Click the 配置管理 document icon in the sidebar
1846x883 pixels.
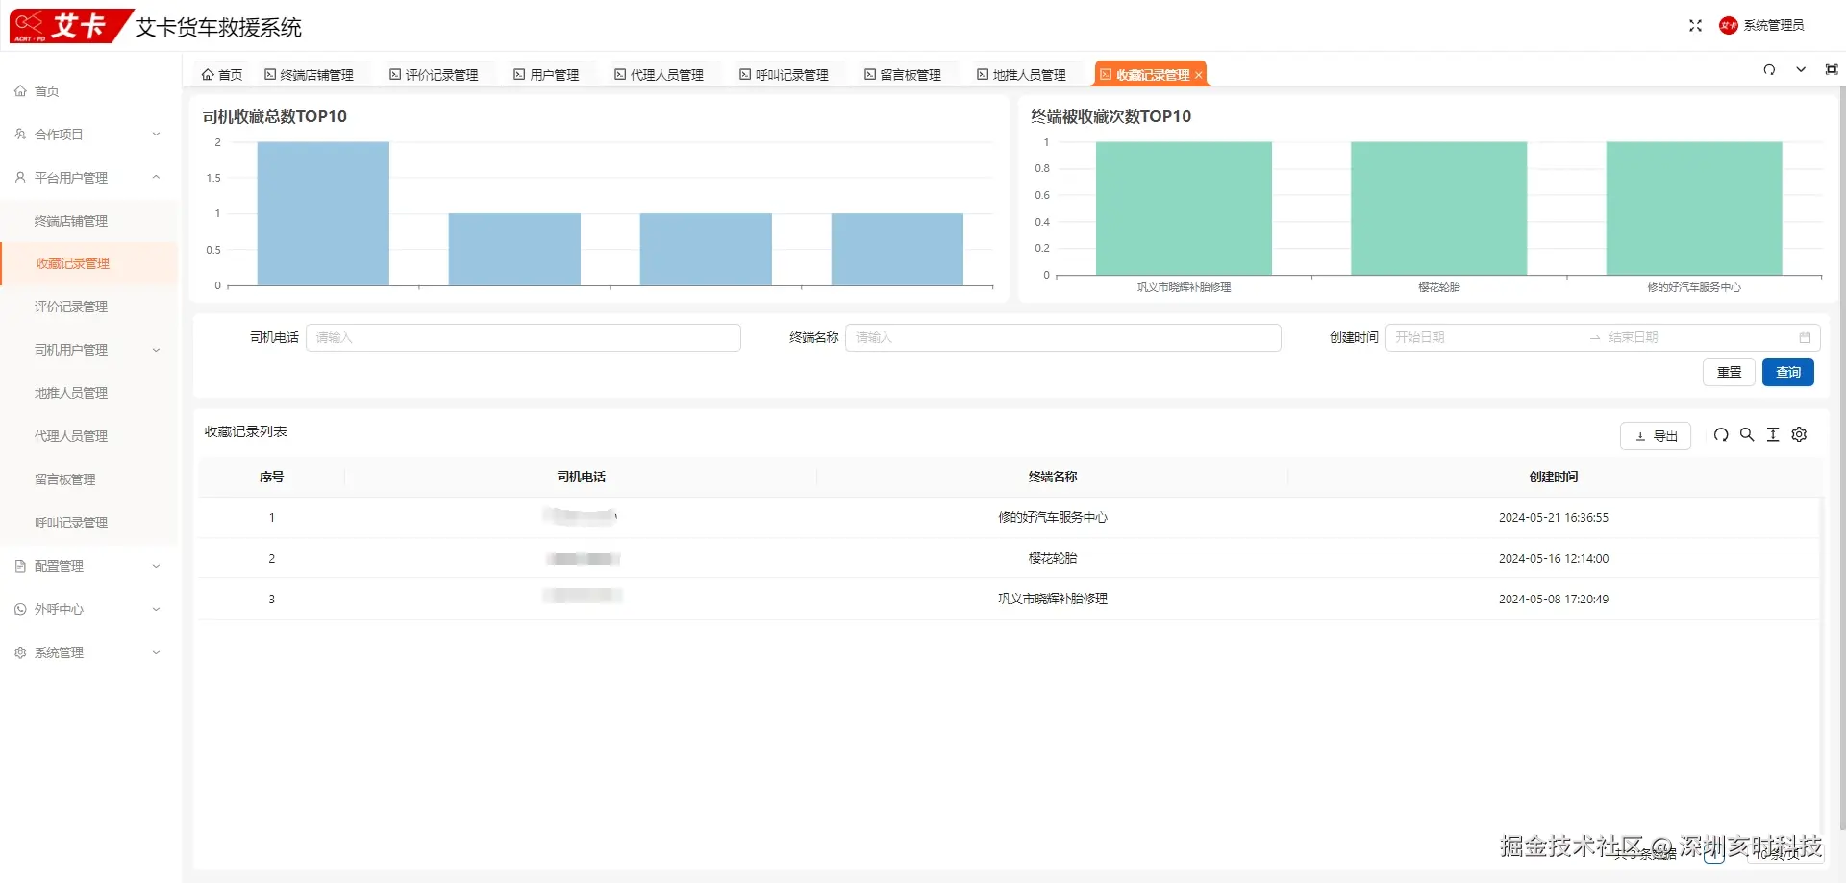20,567
